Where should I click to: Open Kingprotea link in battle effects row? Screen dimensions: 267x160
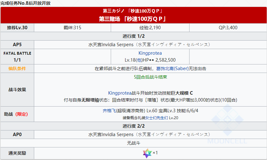[120, 93]
